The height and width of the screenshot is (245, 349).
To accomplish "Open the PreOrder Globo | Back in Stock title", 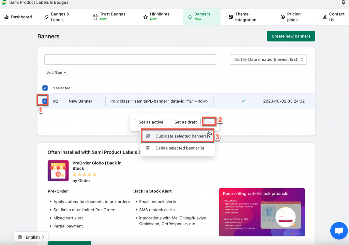I will tap(97, 166).
